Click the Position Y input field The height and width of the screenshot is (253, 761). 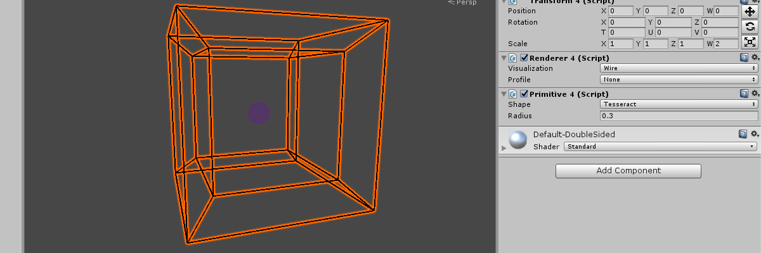tap(656, 11)
